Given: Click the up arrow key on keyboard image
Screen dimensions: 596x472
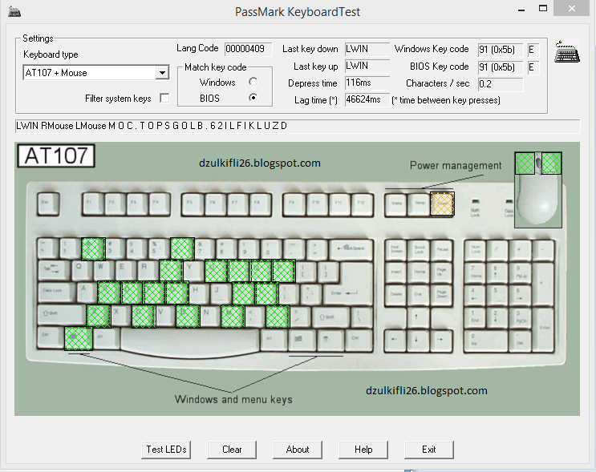Looking at the screenshot, I should click(417, 317).
